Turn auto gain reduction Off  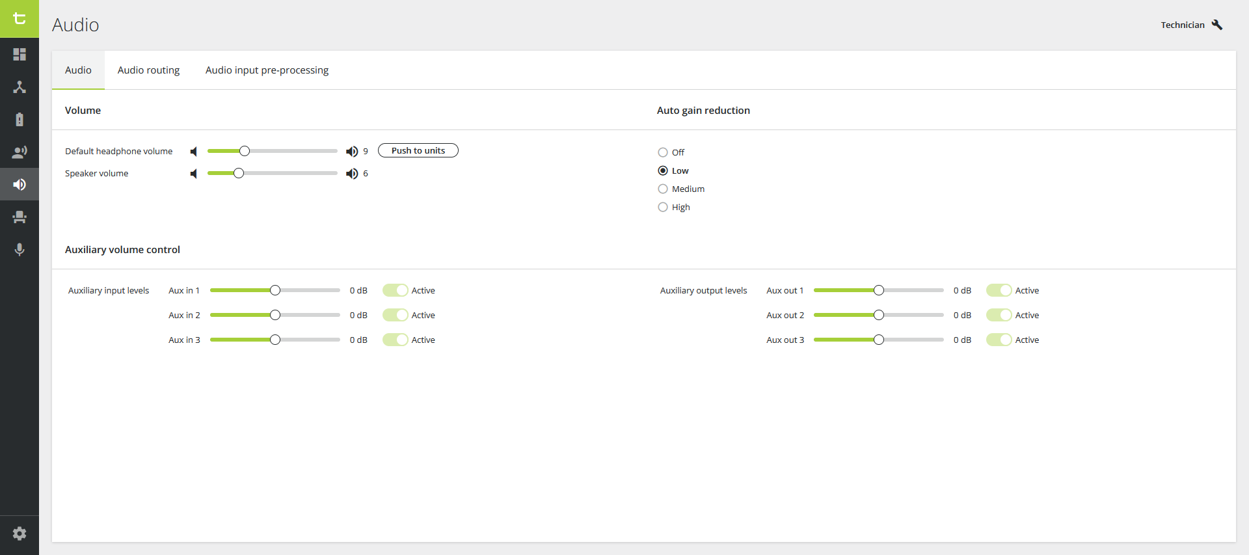coord(663,152)
